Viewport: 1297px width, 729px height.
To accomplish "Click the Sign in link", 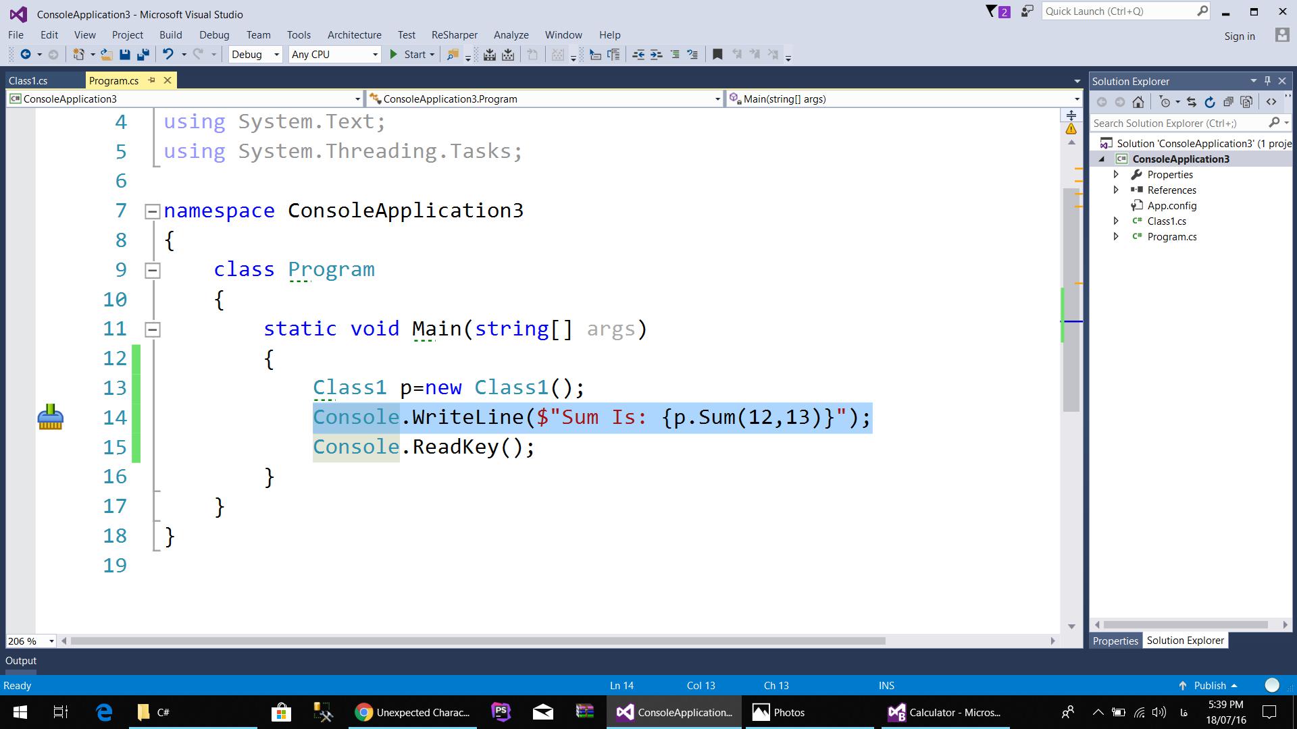I will (x=1240, y=36).
